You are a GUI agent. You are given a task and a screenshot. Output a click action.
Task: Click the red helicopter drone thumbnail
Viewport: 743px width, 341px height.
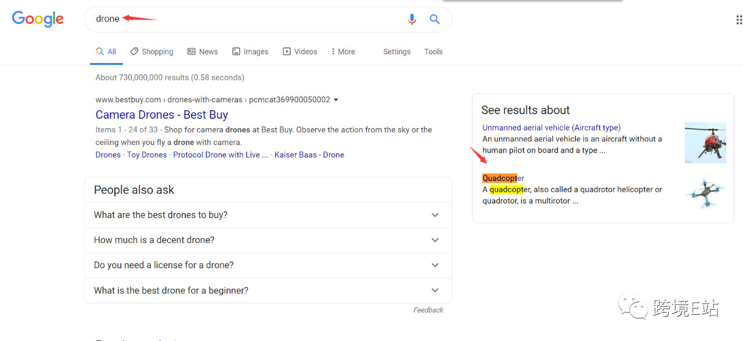(x=705, y=143)
